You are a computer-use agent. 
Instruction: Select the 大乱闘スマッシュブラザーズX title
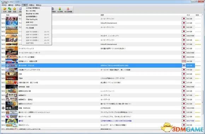(x=29, y=70)
